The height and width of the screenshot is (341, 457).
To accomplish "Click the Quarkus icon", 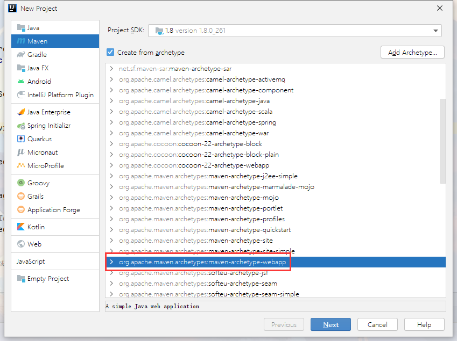I will [21, 139].
